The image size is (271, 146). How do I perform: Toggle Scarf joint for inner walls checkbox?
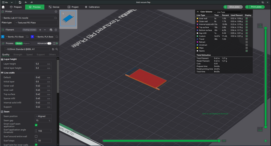[x=36, y=145]
